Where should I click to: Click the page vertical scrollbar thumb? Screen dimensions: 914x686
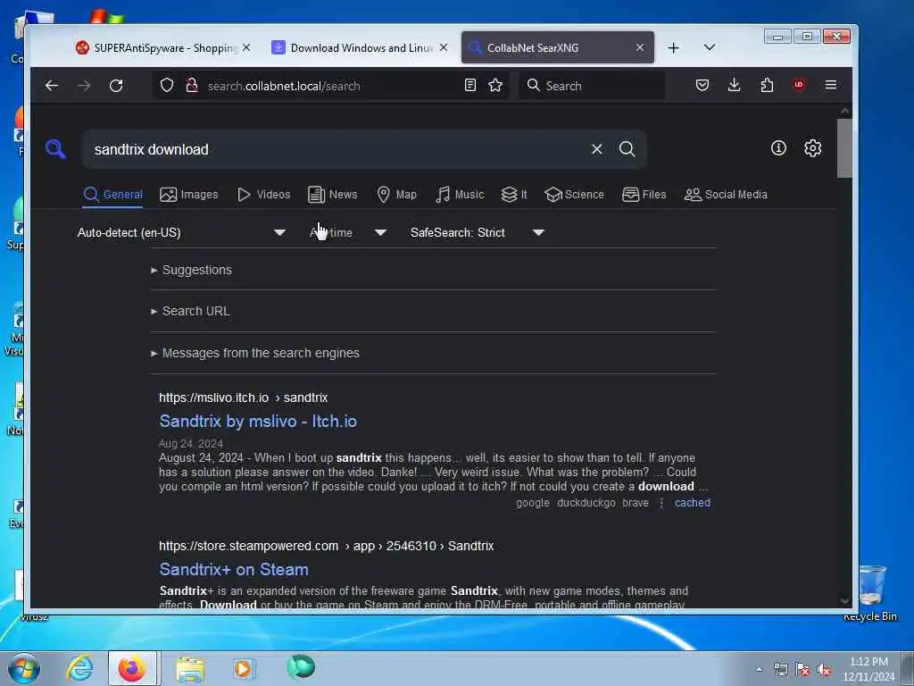pyautogui.click(x=844, y=147)
